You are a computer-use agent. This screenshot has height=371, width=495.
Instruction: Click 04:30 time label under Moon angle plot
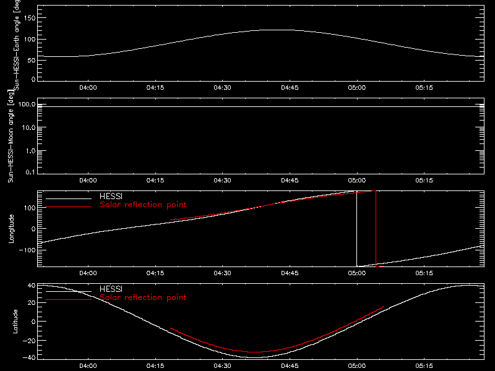tap(223, 181)
